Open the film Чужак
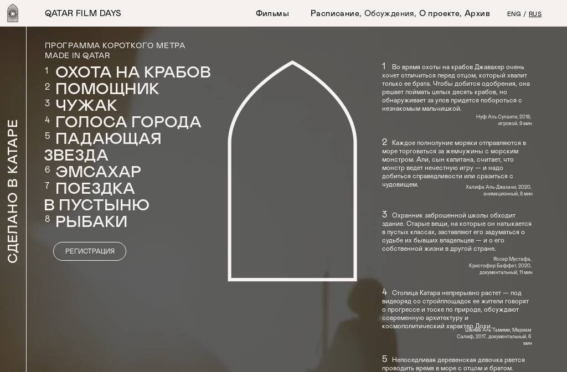The height and width of the screenshot is (372, 567). tap(86, 106)
